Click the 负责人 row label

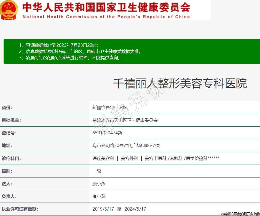coord(9,196)
